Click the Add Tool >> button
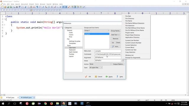189x106 pixels. (115, 35)
